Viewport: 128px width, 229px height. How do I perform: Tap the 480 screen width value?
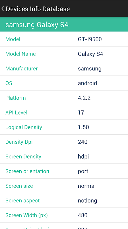pyautogui.click(x=82, y=215)
